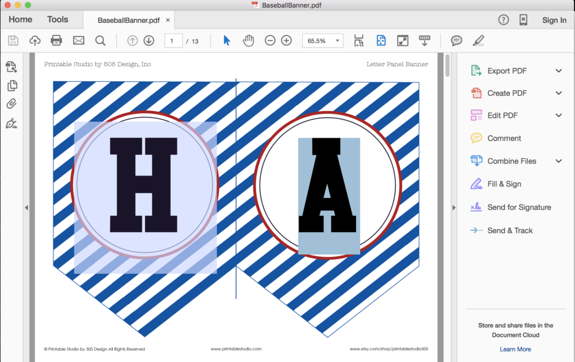Click the page number input field

173,40
